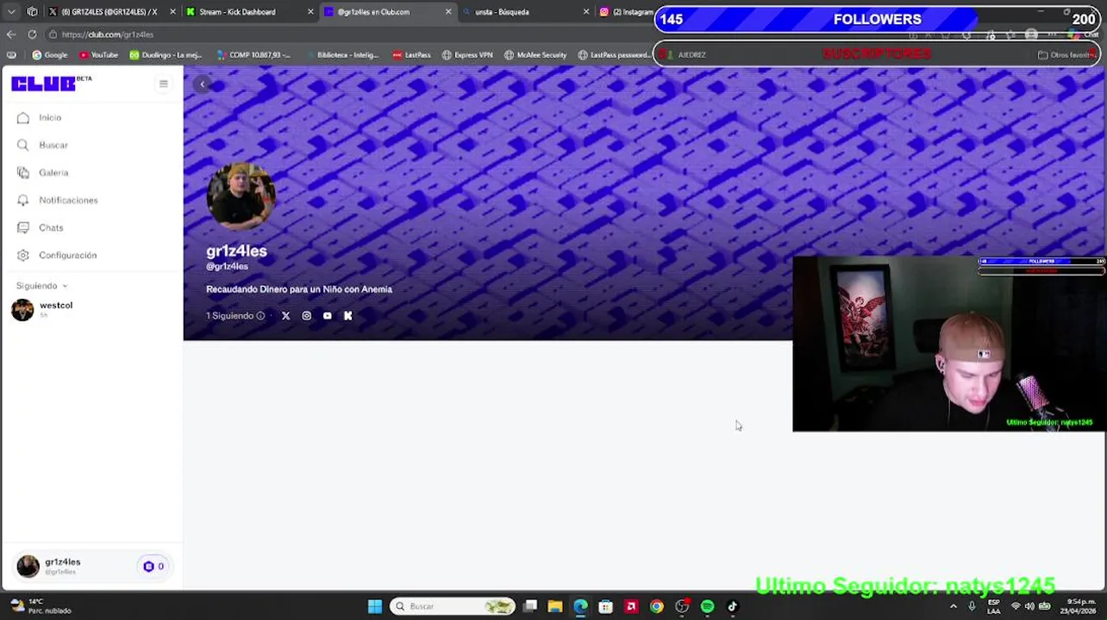Collapse the Siguiendo section
Image resolution: width=1107 pixels, height=620 pixels.
pos(41,286)
